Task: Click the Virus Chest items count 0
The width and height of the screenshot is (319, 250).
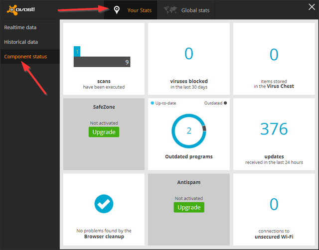Action: coord(274,54)
